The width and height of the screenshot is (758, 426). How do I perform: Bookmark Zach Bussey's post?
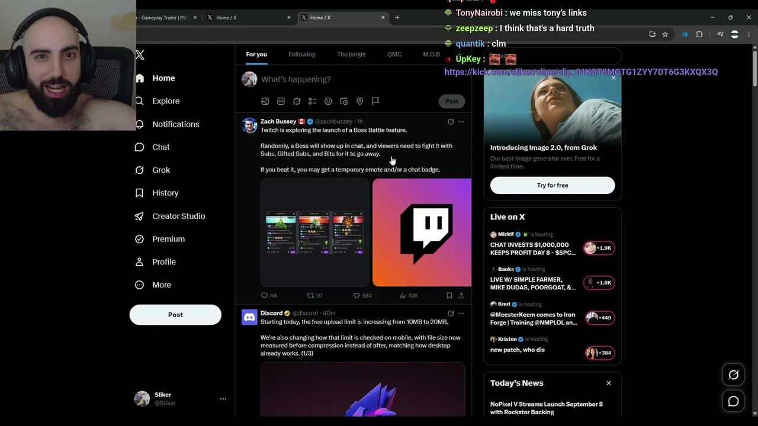click(x=449, y=295)
